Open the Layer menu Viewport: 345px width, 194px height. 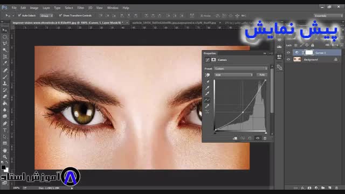click(x=46, y=8)
